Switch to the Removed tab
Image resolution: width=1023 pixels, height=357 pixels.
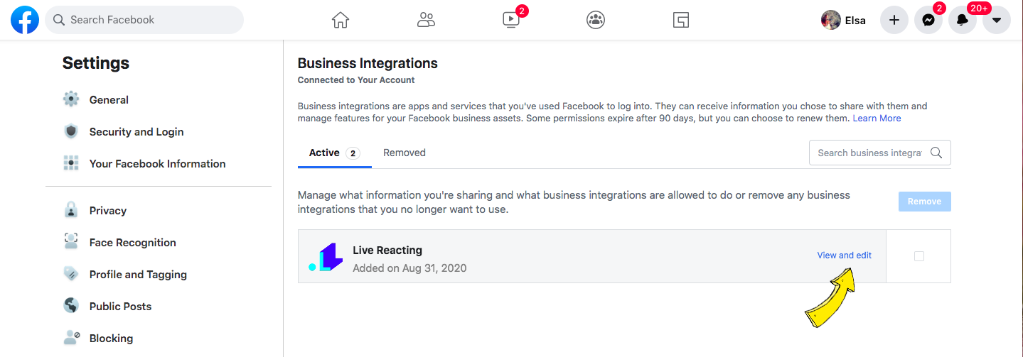click(x=405, y=153)
